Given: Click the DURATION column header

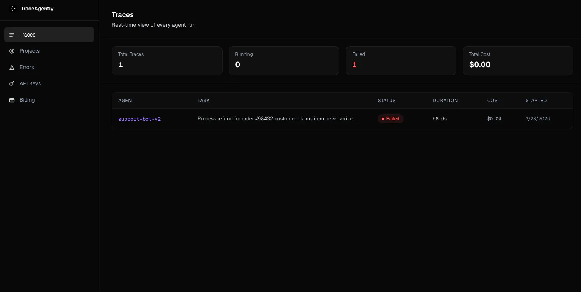Looking at the screenshot, I should pos(445,101).
